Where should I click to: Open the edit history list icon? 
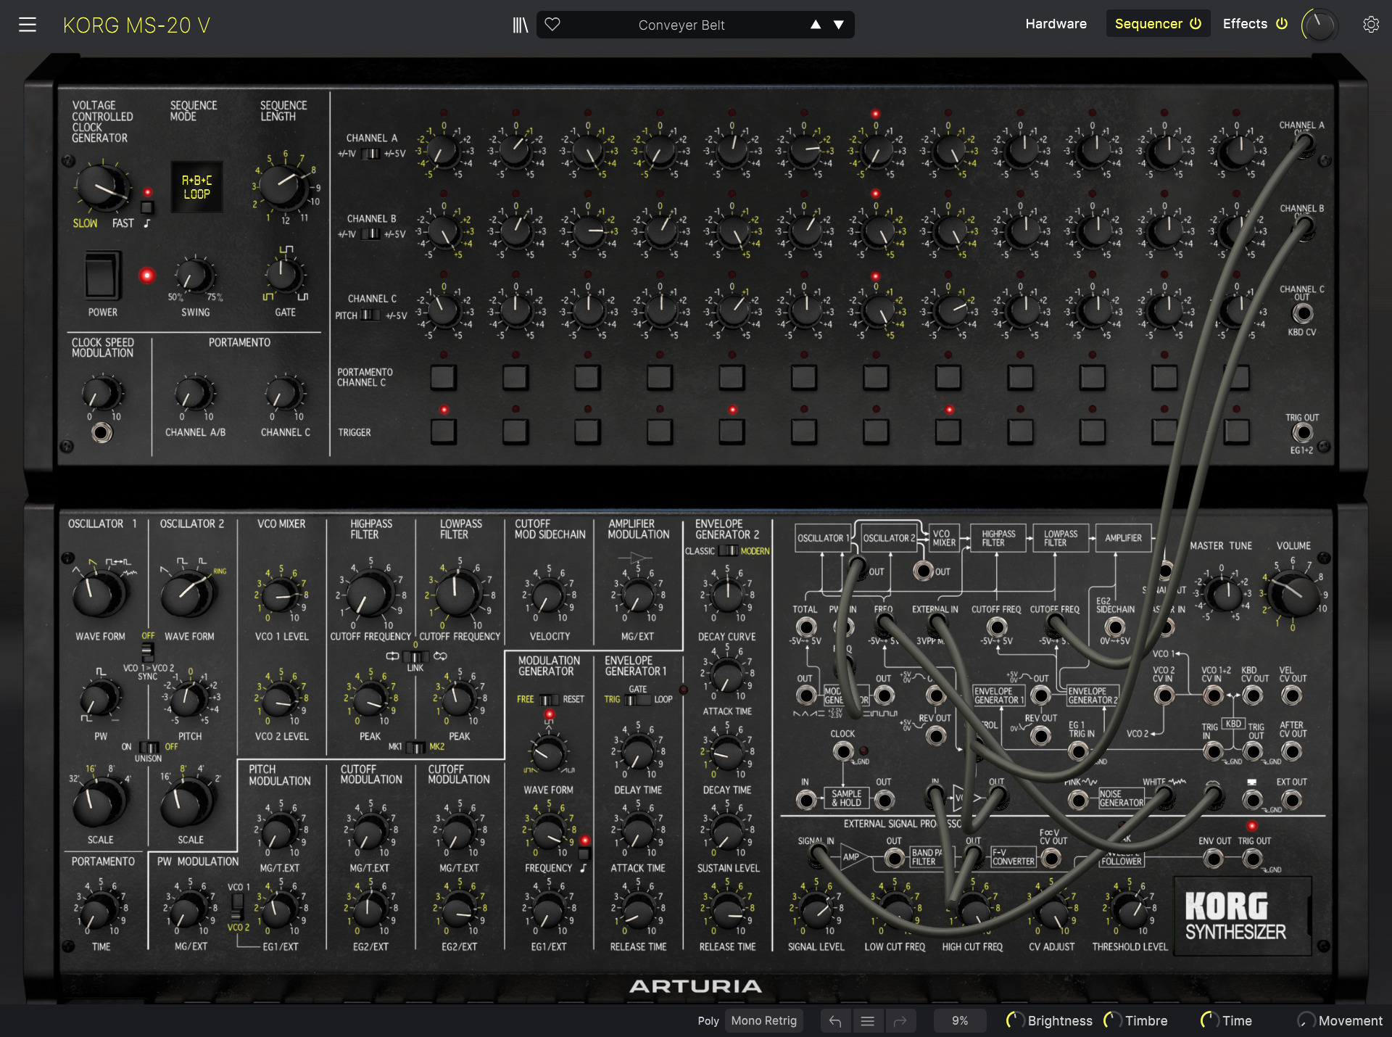click(x=867, y=1021)
